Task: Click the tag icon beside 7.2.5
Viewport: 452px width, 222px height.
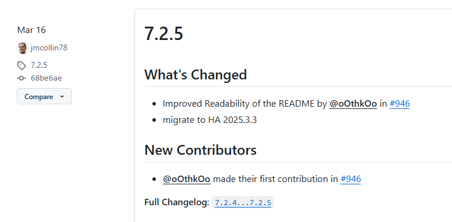Action: click(x=21, y=65)
